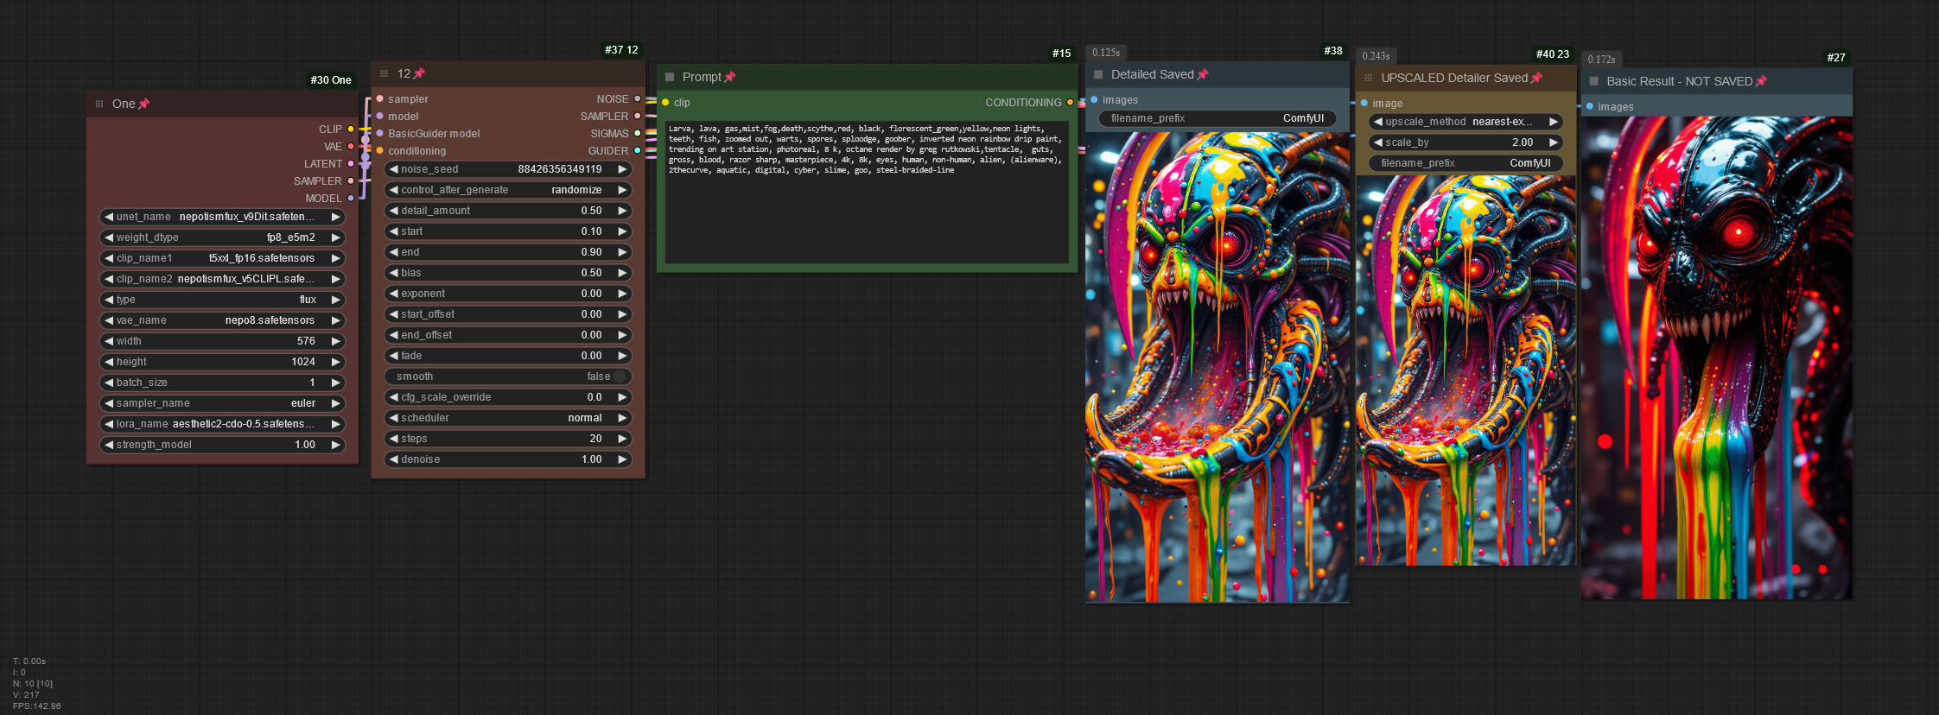
Task: Click pin icon on Basic Result - NOT SAVED
Action: point(1761,81)
